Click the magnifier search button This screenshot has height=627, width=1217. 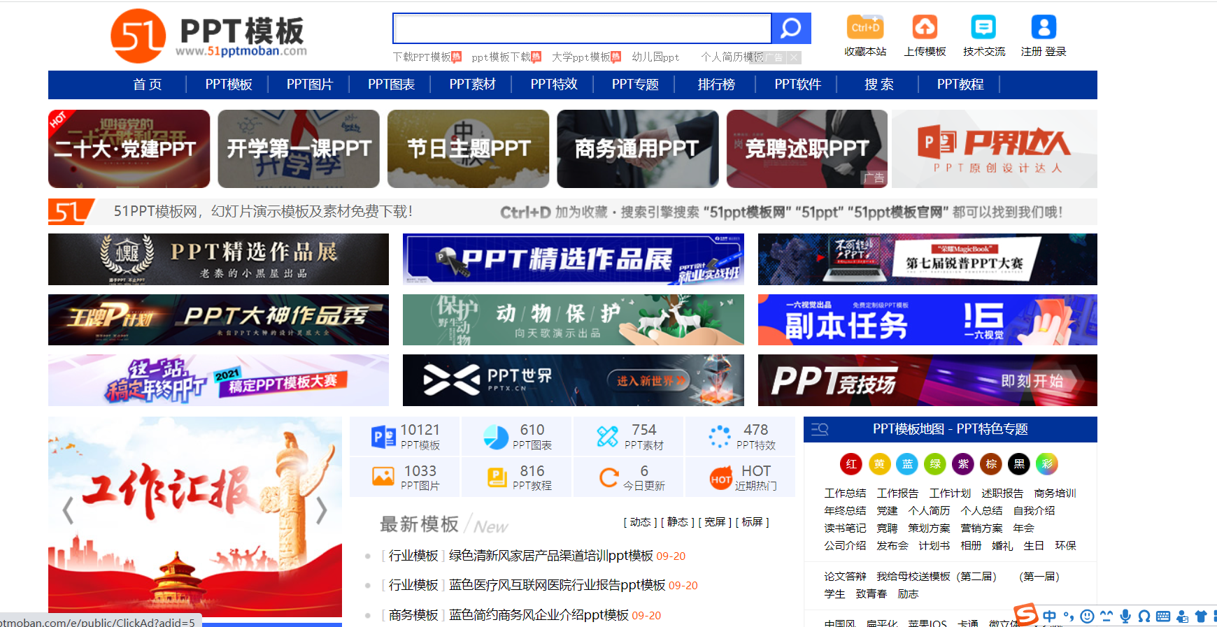click(790, 29)
